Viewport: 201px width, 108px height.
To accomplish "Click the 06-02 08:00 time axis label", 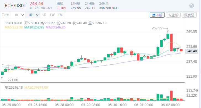I will [170, 105].
